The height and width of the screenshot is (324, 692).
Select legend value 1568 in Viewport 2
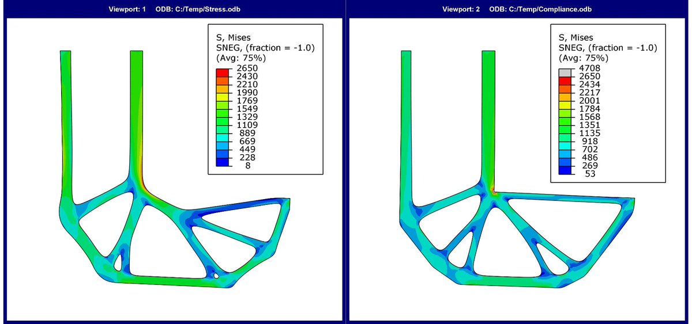point(589,117)
